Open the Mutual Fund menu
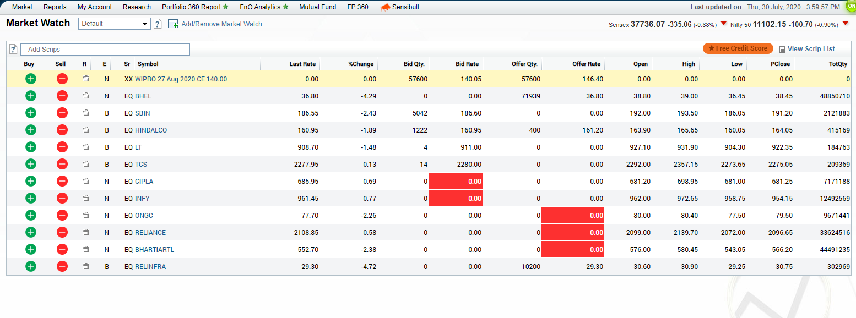The height and width of the screenshot is (318, 856). tap(317, 7)
